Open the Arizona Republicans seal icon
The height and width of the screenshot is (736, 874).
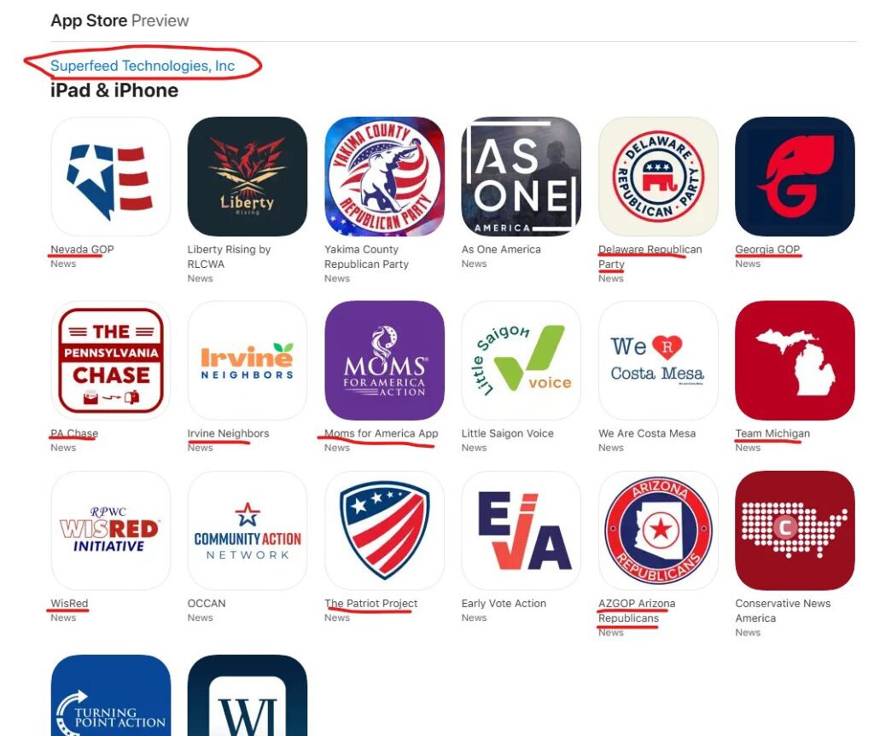[x=658, y=530]
